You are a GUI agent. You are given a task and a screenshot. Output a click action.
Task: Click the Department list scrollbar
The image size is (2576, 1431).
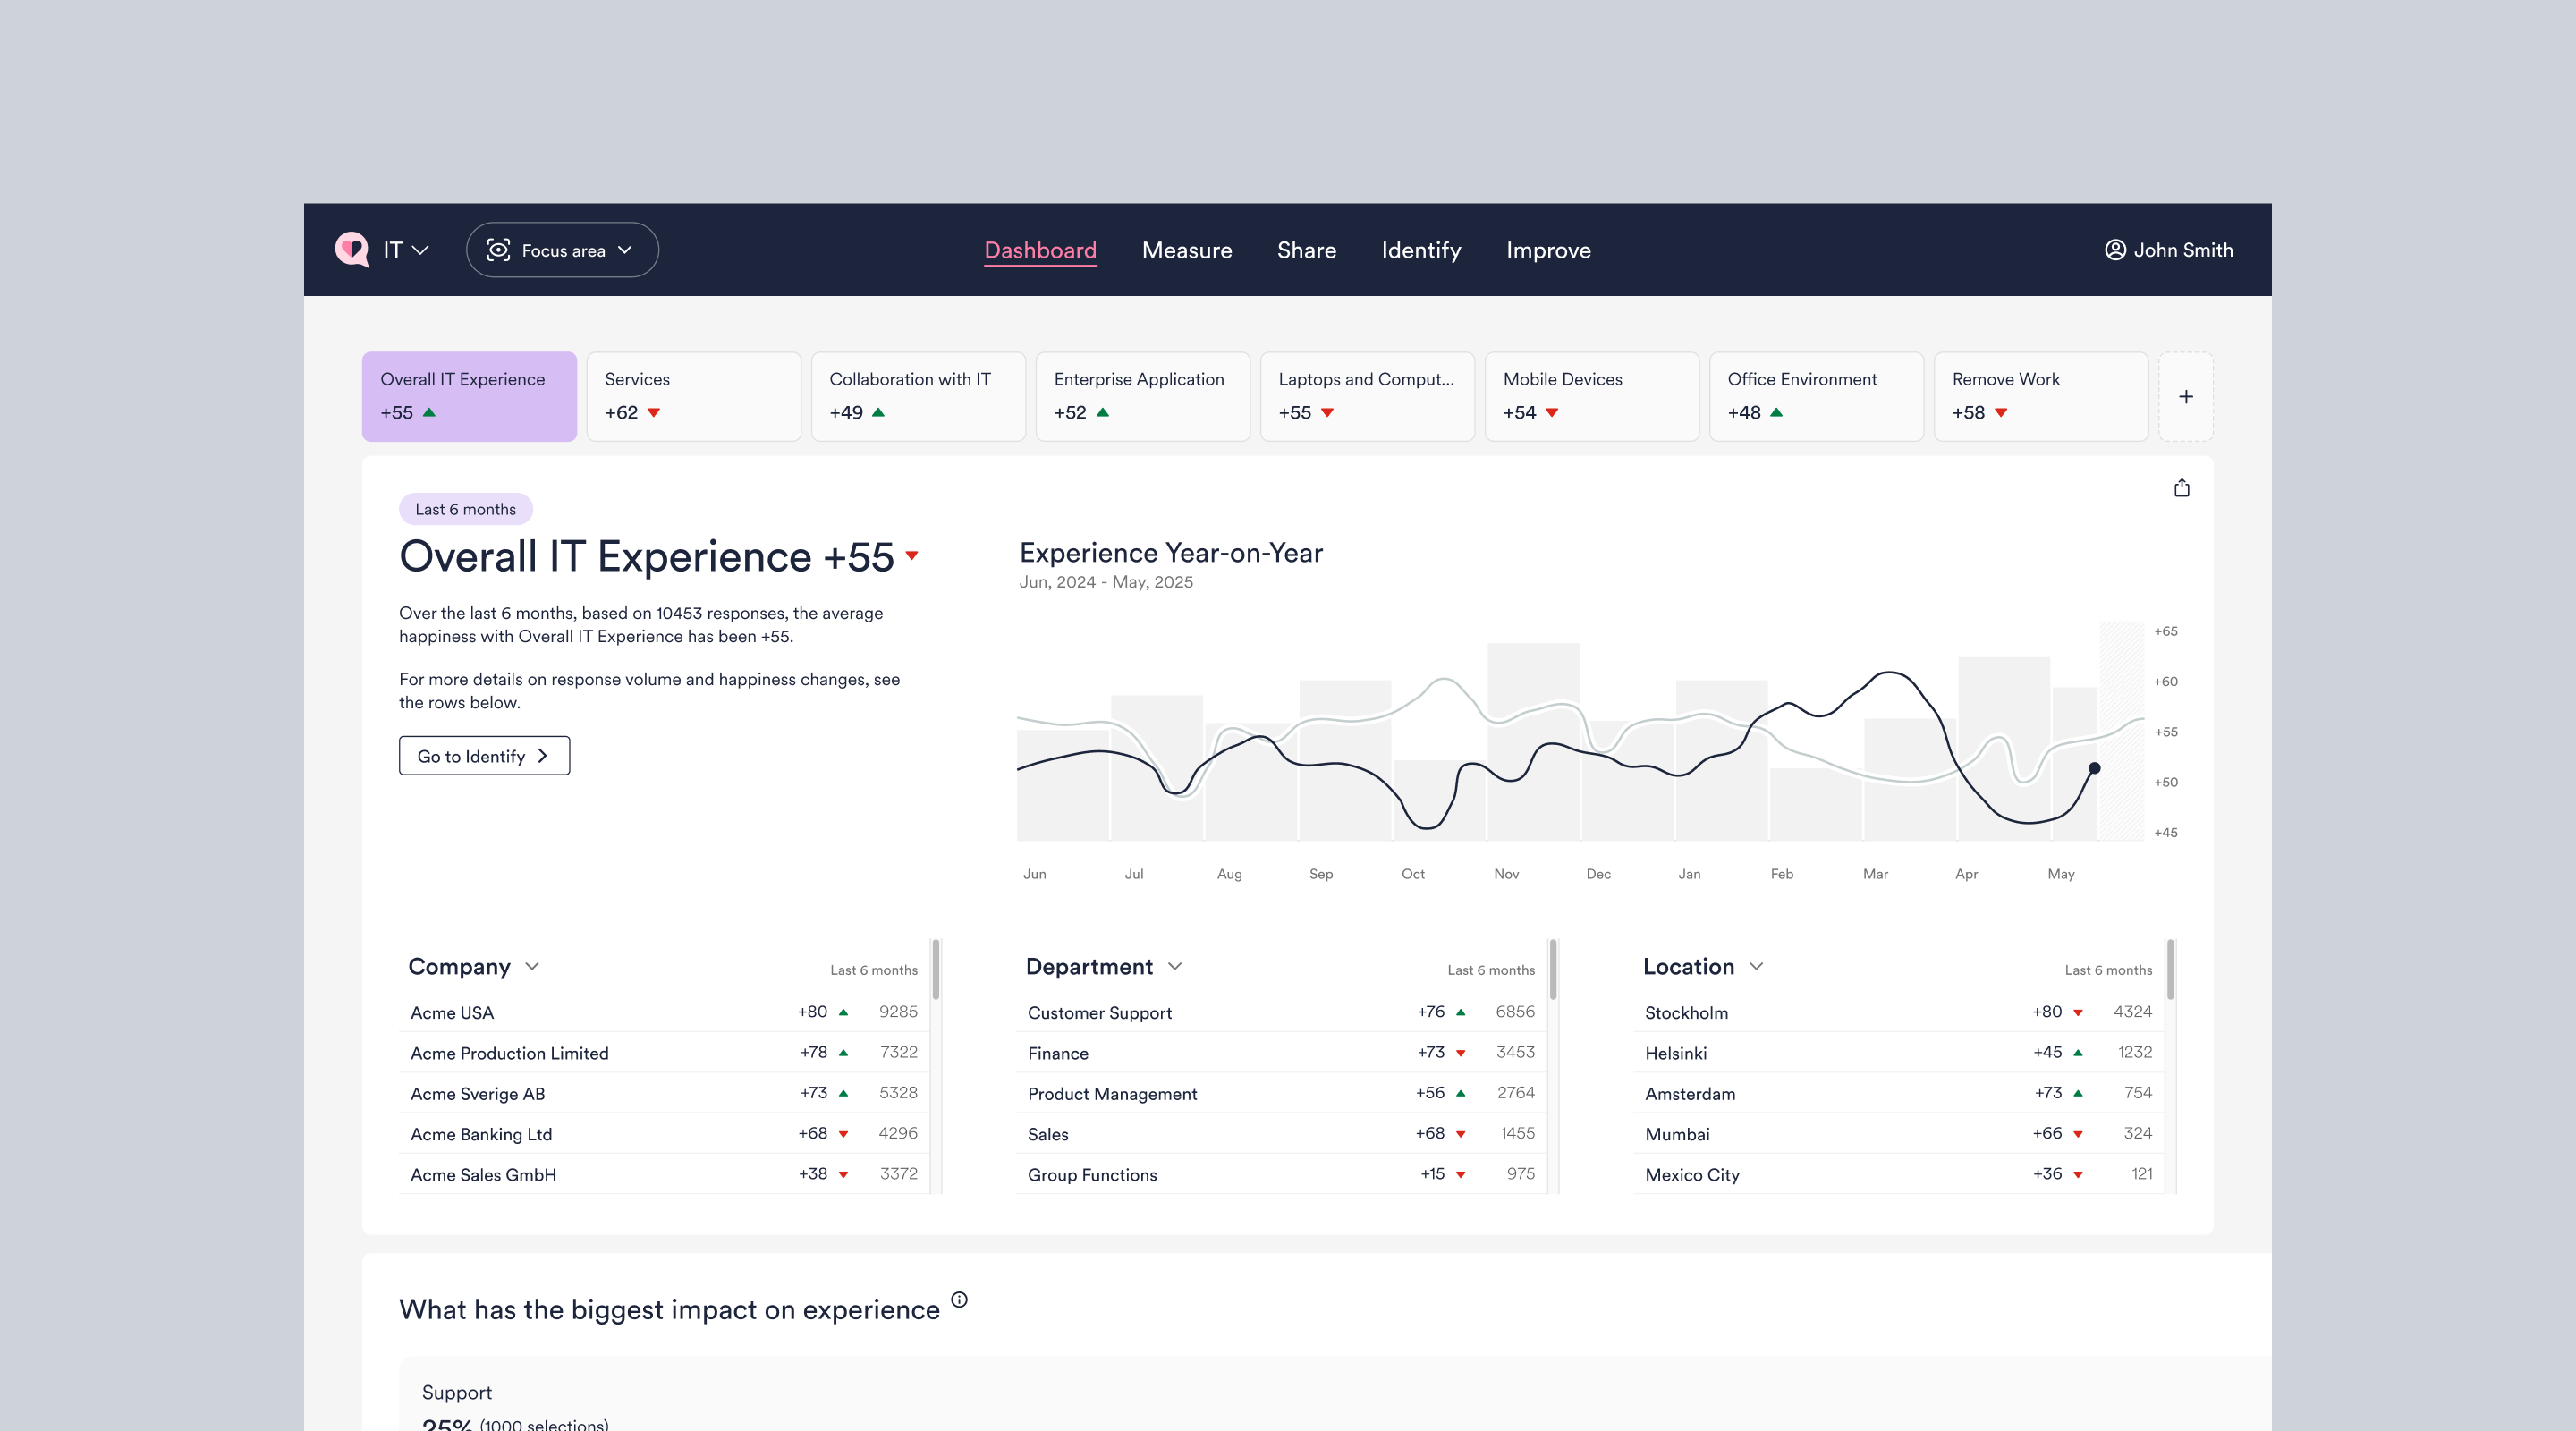[1553, 969]
